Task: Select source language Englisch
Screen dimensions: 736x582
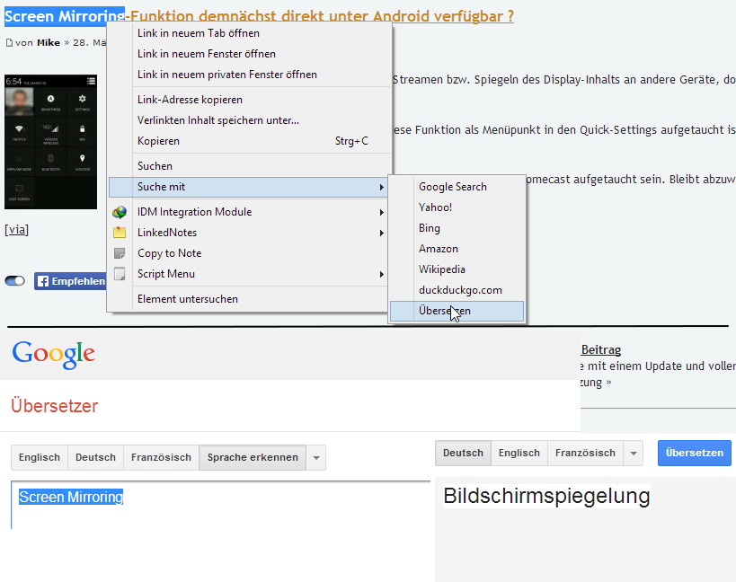Action: tap(40, 458)
